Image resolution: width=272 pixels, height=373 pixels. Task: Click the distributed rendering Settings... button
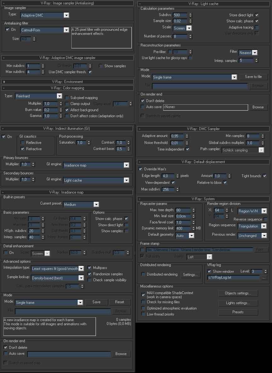click(190, 275)
